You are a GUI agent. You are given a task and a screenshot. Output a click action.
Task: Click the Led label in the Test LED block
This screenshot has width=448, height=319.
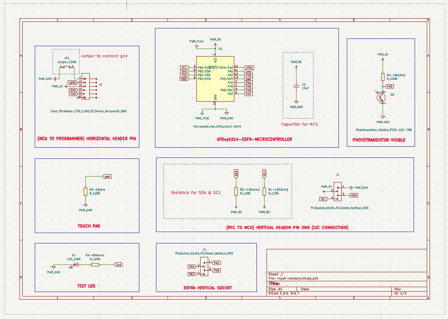pos(118,265)
